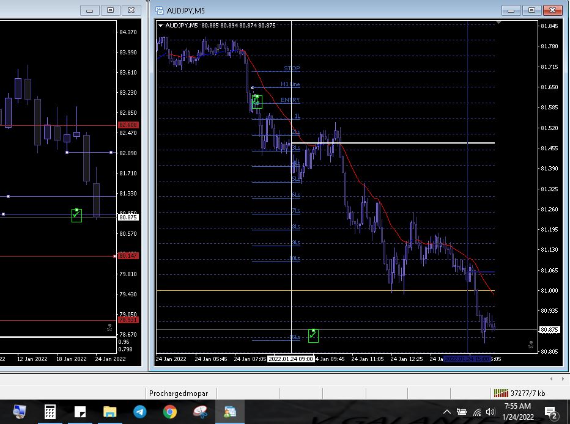Open File Explorer from the taskbar

110,412
